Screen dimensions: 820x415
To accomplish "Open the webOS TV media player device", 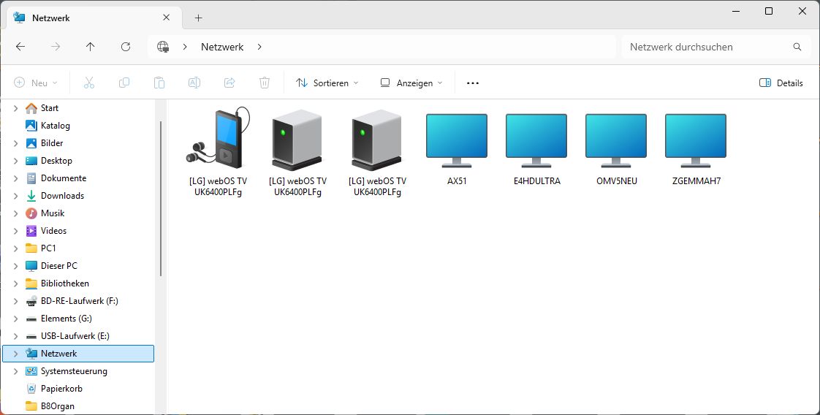I will (x=218, y=137).
